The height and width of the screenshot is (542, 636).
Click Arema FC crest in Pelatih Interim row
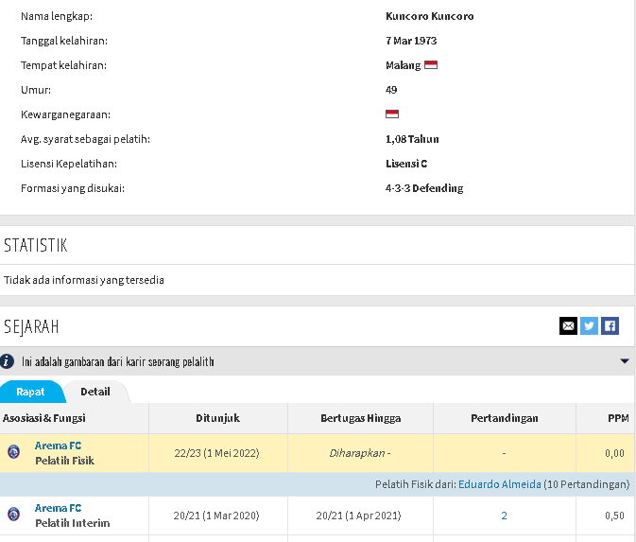click(x=14, y=515)
